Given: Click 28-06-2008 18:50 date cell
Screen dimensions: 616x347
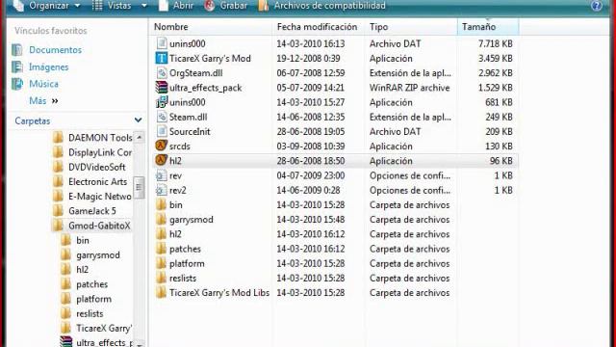Looking at the screenshot, I should point(311,161).
